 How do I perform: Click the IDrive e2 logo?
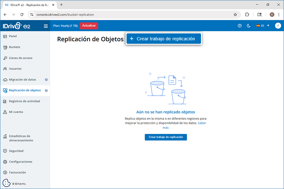click(16, 26)
